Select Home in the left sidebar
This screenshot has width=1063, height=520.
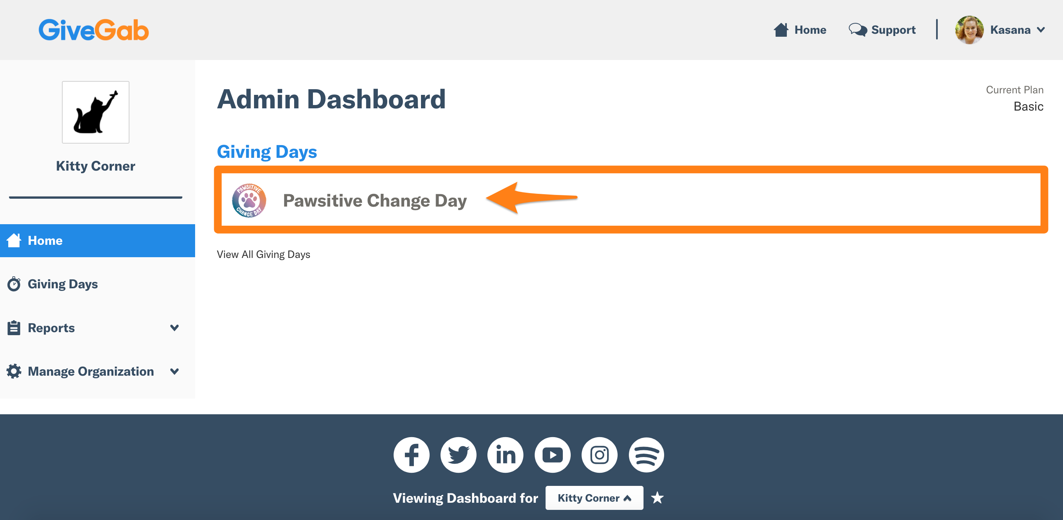[x=98, y=240]
